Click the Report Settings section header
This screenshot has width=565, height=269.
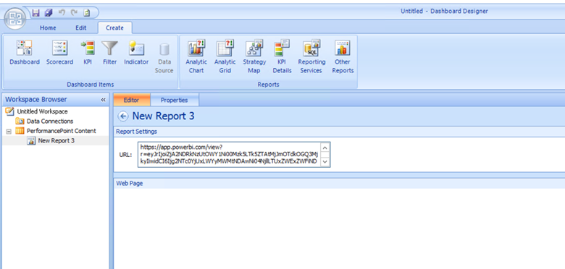137,132
